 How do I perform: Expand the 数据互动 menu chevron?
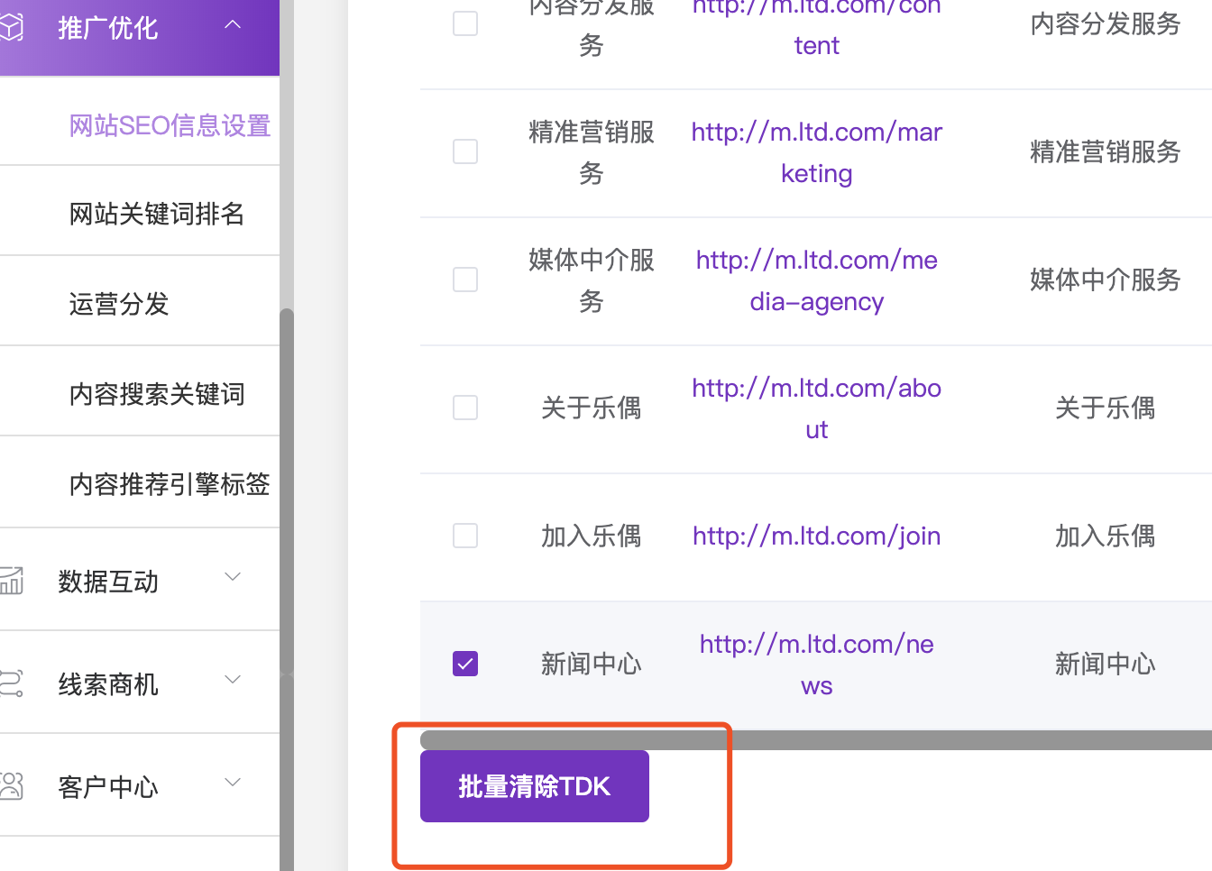(x=233, y=577)
